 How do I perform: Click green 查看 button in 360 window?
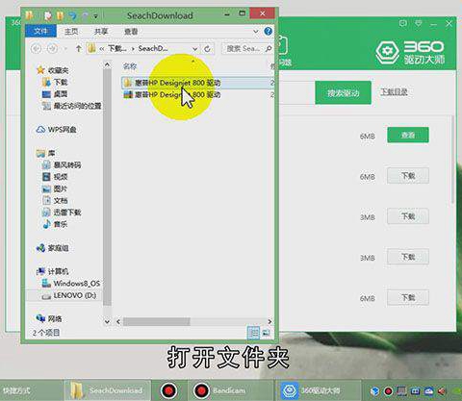coord(408,135)
